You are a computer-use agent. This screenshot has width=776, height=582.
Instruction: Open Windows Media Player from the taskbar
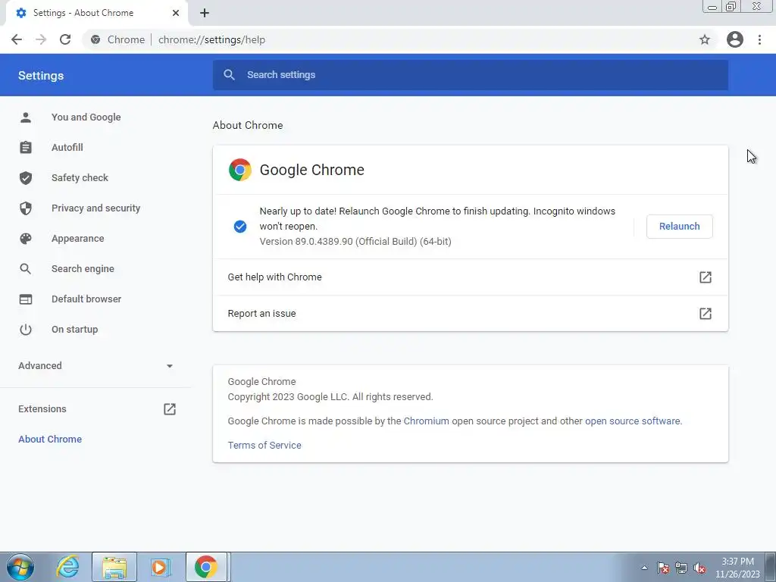160,567
